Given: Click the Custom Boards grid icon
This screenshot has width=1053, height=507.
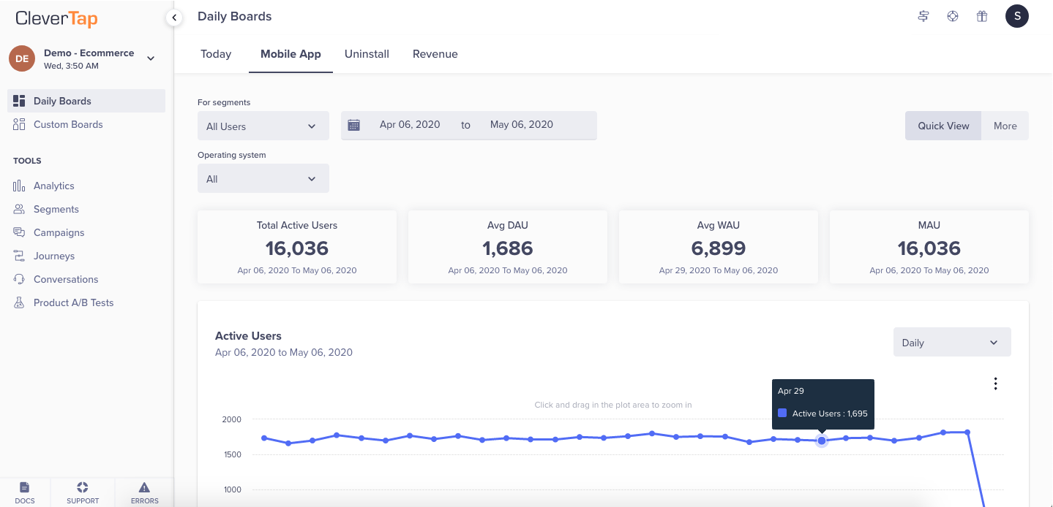Looking at the screenshot, I should point(19,124).
